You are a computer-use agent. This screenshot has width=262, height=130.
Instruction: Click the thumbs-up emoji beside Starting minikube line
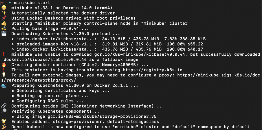[4, 23]
